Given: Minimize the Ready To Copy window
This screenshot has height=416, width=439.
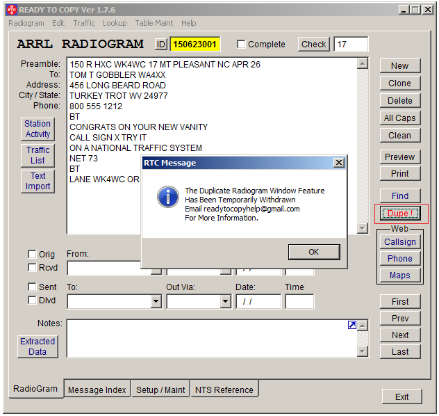Looking at the screenshot, I should pos(404,10).
